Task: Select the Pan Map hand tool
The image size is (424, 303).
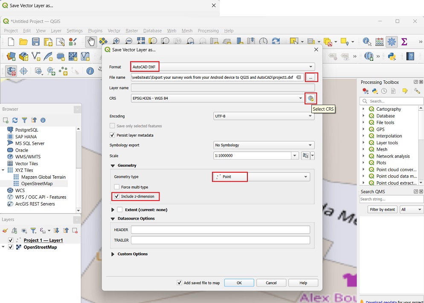Action: click(90, 41)
